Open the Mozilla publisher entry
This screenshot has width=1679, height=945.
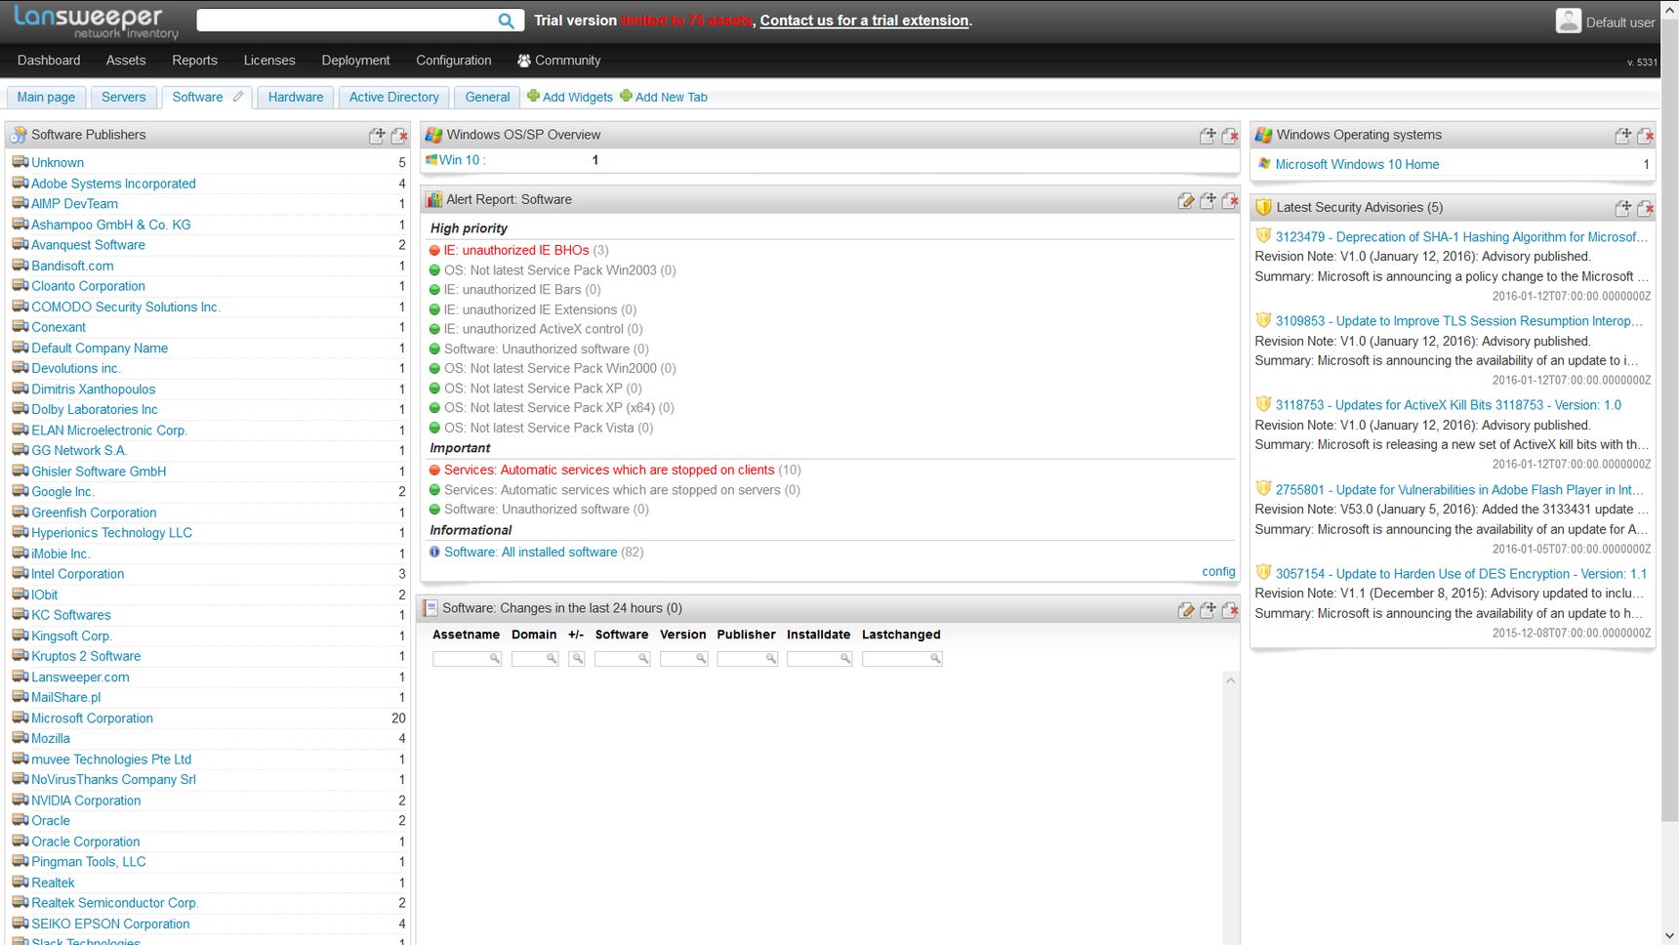(x=51, y=739)
